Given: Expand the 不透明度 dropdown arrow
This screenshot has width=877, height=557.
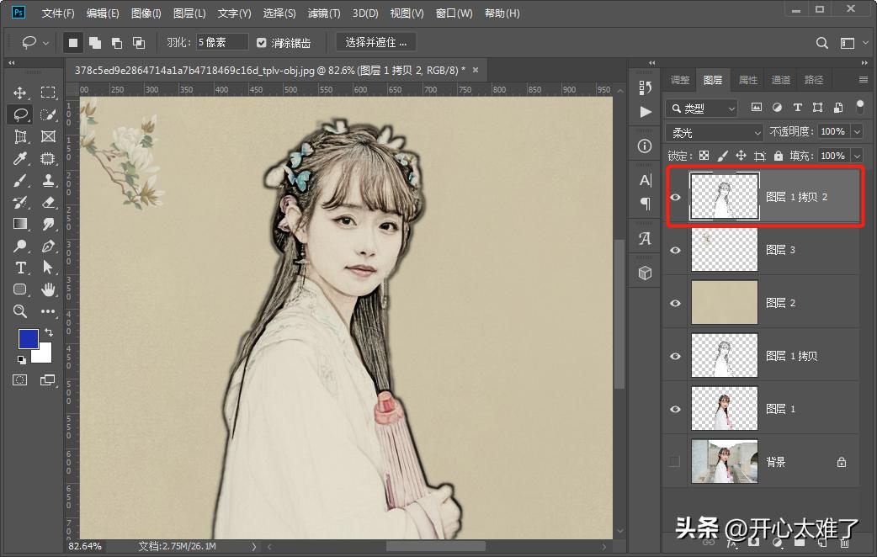Looking at the screenshot, I should pos(856,132).
